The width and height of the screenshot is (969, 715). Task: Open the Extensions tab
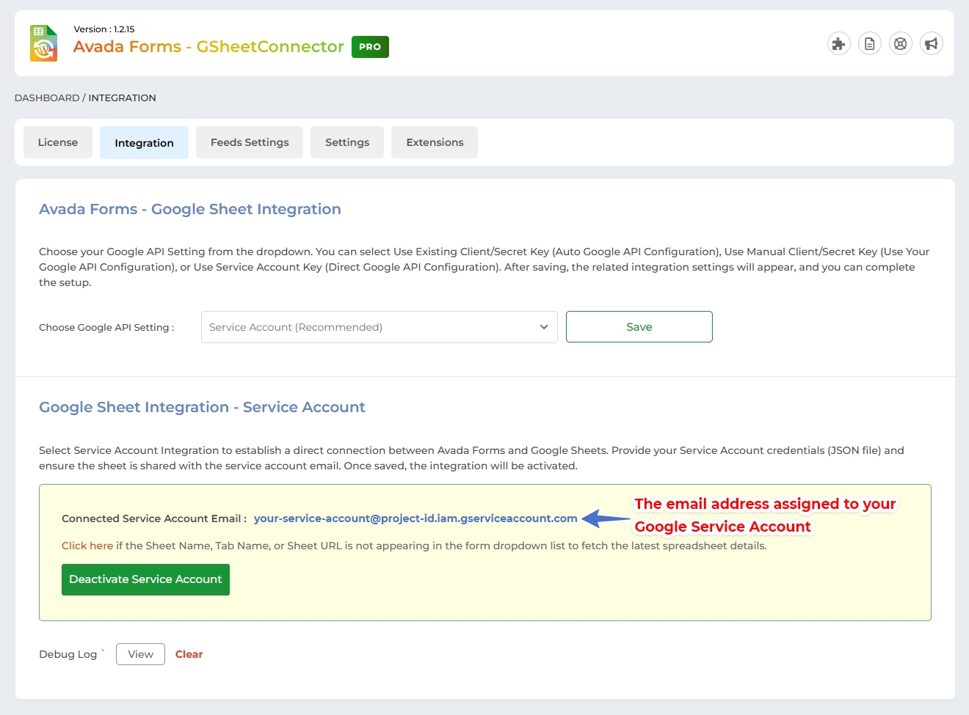point(435,142)
